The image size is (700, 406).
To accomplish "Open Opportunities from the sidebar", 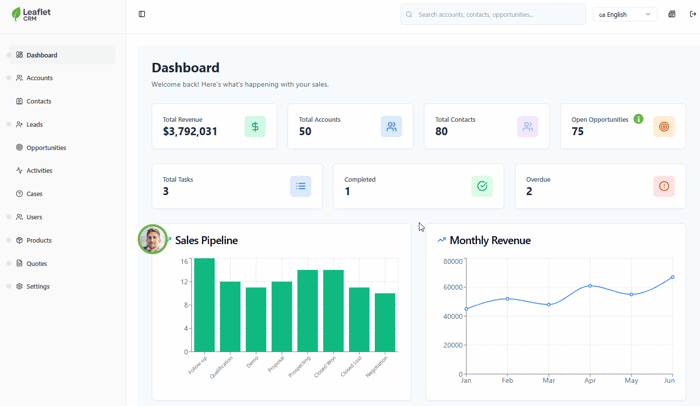I will (x=62, y=148).
